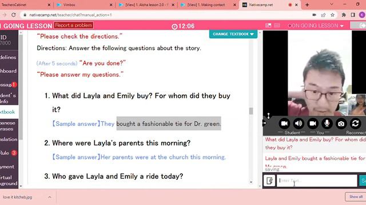366x205 pixels.
Task: Open the Dashboard sidebar item
Action: 9,71
